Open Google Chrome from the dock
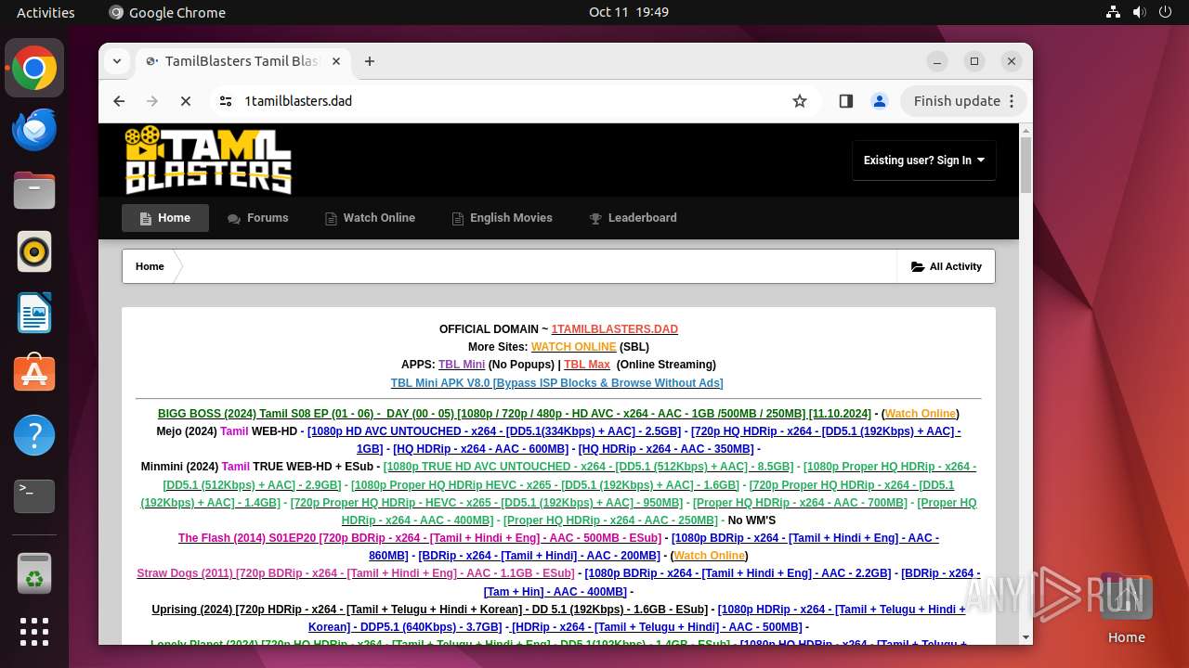Viewport: 1189px width, 668px height. coord(34,68)
